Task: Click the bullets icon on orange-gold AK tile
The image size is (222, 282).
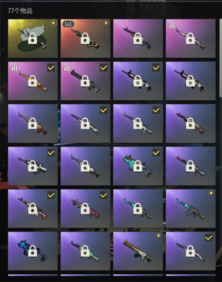Action: coord(14,68)
